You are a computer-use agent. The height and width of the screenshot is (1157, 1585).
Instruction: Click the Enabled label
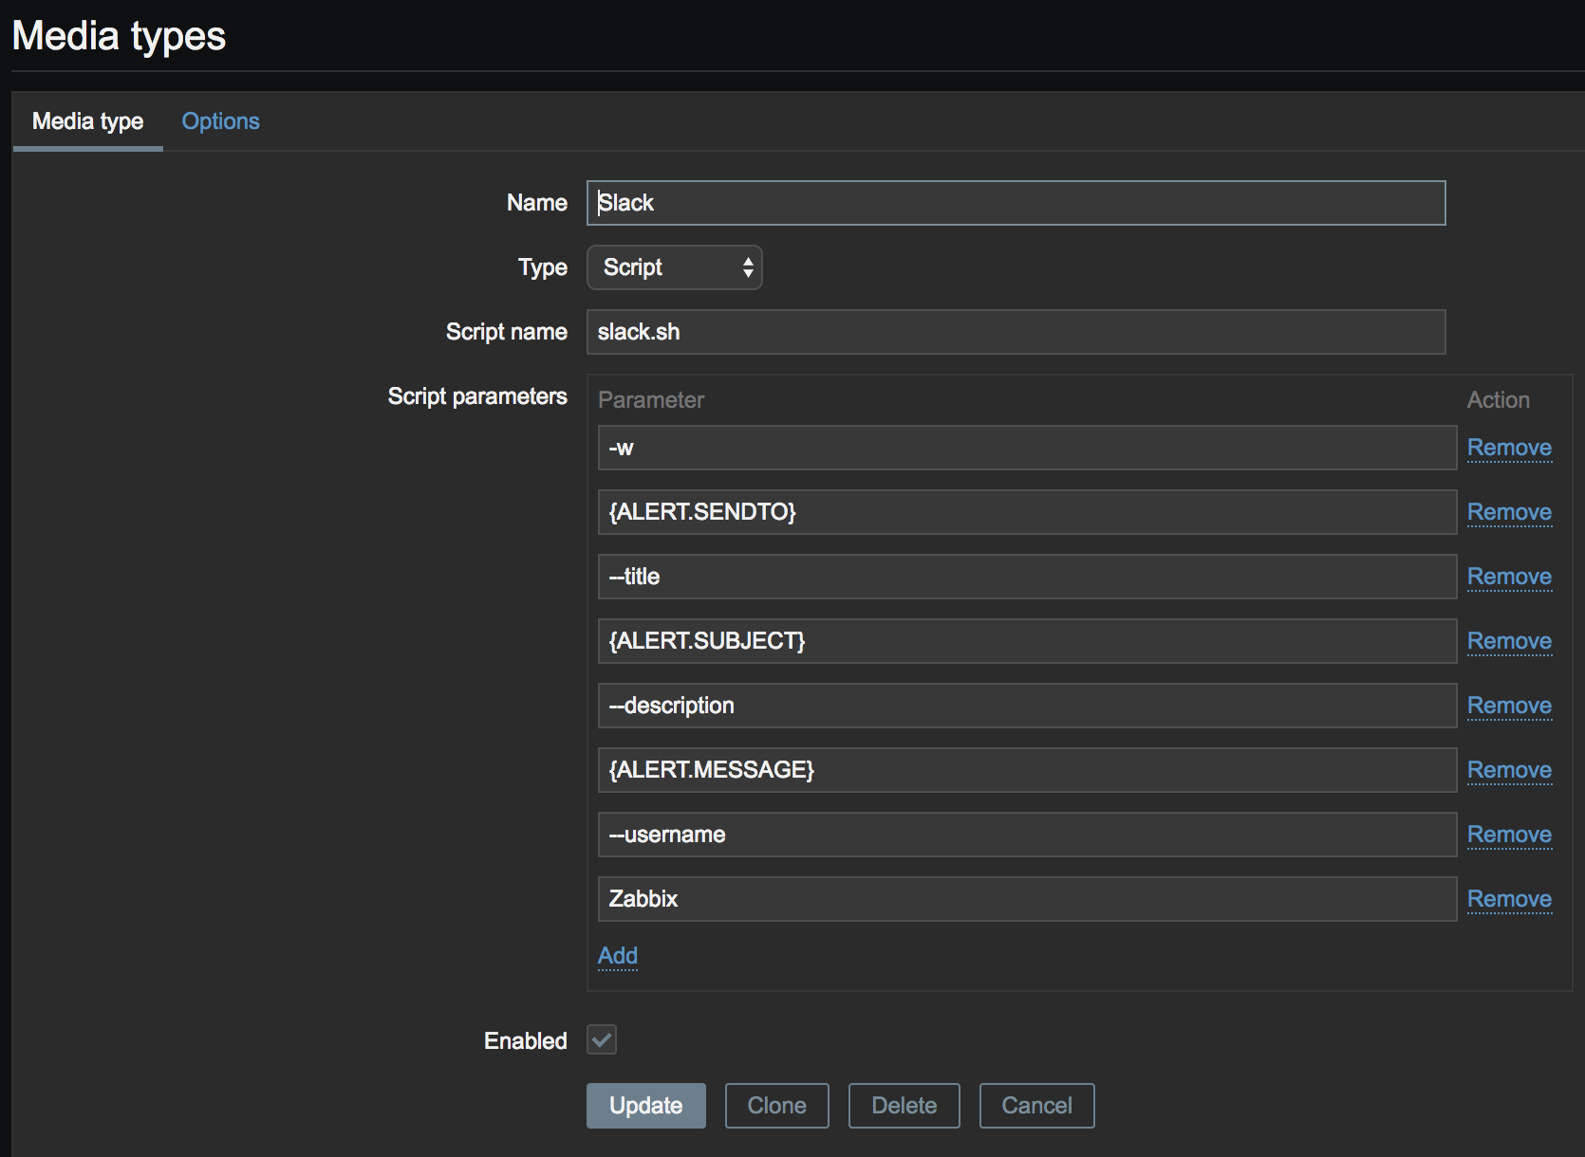pos(525,1040)
